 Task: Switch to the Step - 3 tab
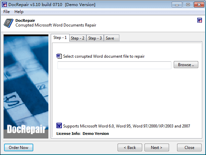point(95,38)
